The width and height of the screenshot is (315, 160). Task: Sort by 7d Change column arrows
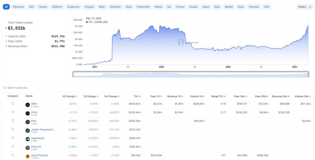click(x=97, y=97)
